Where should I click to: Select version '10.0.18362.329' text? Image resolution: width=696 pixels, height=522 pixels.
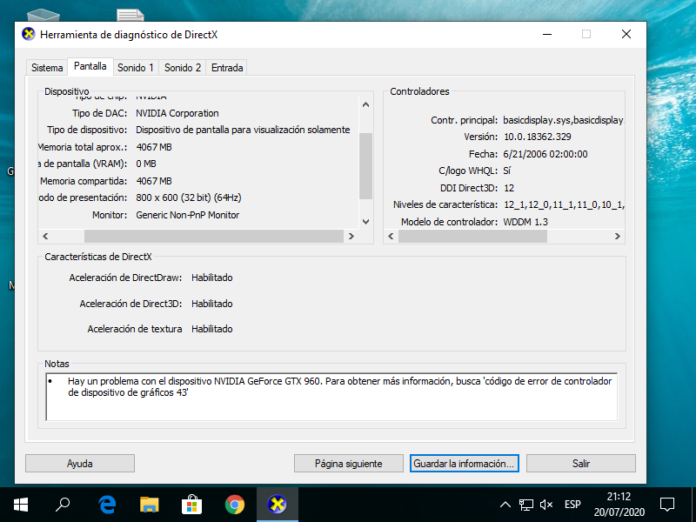[537, 137]
